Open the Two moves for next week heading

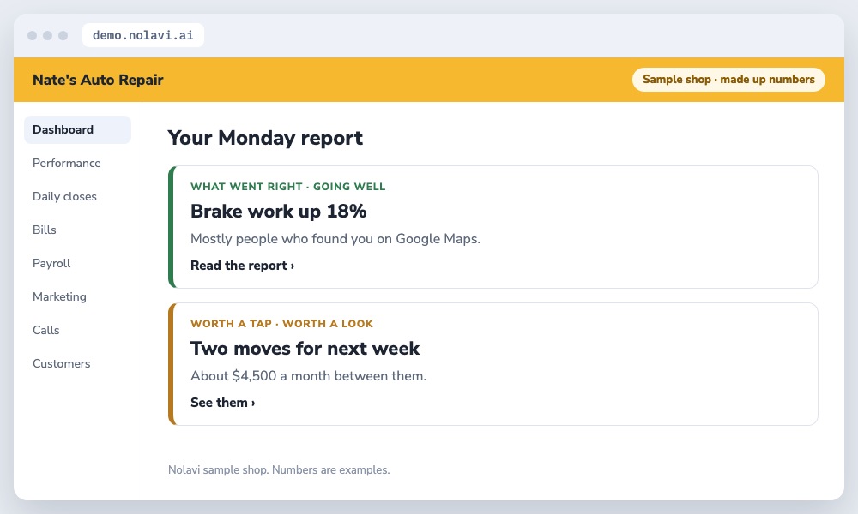[305, 348]
